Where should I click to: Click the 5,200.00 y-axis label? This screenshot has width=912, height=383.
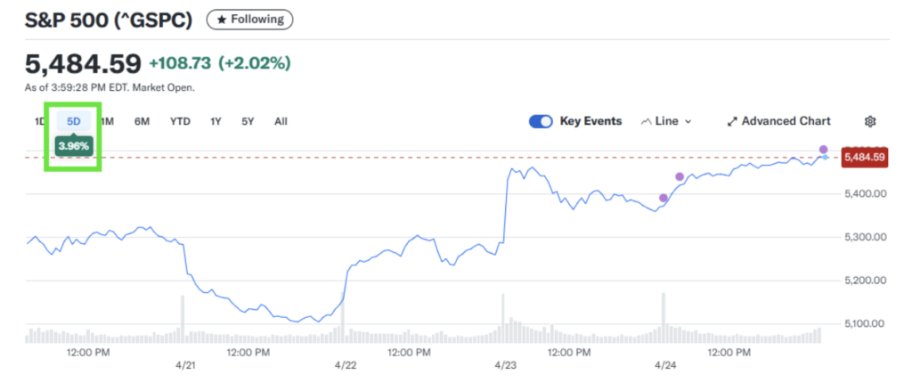coord(864,280)
